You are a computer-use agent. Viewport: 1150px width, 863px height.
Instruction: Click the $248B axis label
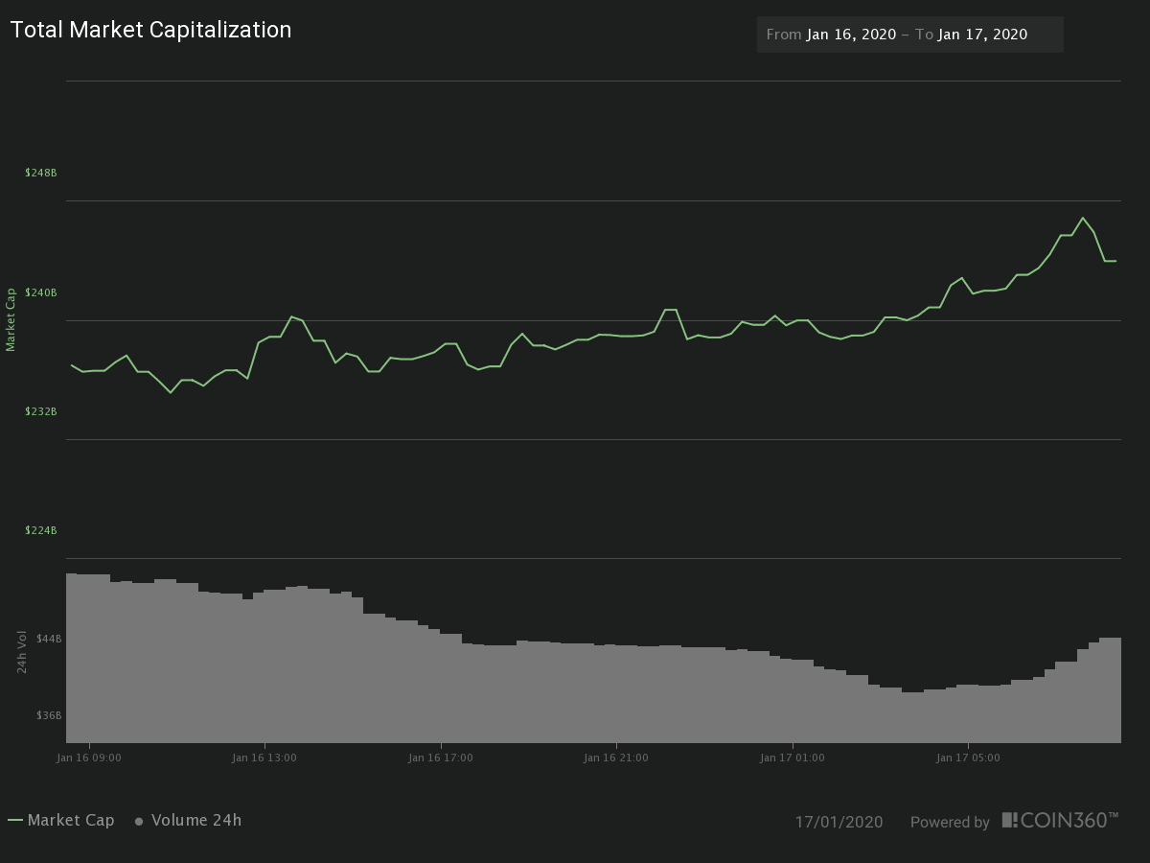(40, 173)
